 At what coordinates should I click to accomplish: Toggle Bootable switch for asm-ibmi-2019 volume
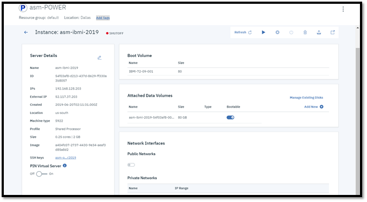click(230, 117)
